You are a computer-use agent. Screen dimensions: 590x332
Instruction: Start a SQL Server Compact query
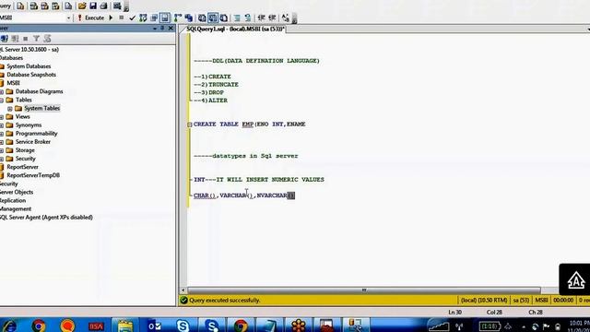(x=68, y=6)
